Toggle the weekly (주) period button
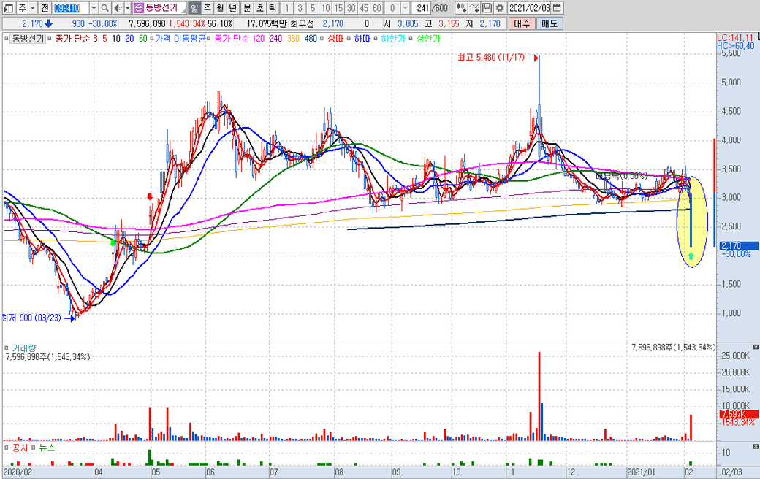 207,8
